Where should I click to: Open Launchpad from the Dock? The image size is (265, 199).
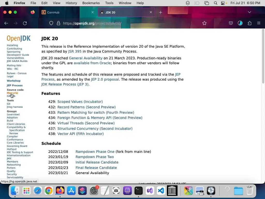[26, 191]
